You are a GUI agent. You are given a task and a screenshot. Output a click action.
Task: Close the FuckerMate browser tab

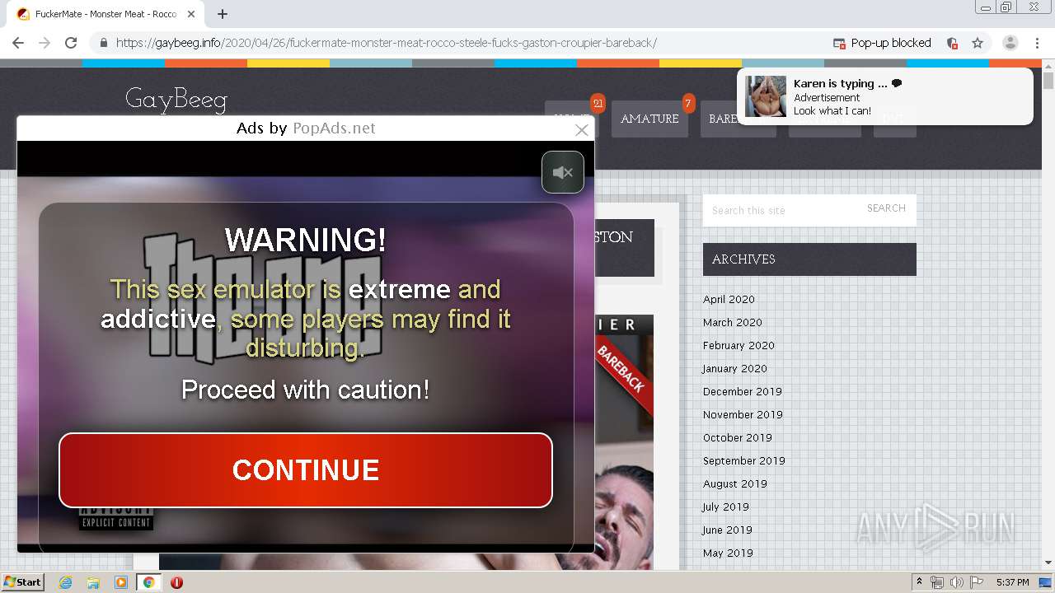pos(191,14)
